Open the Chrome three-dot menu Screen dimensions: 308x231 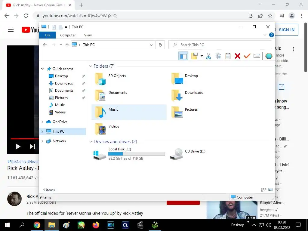tap(301, 16)
